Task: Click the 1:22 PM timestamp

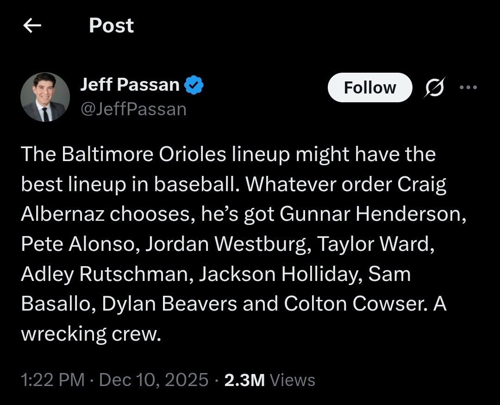Action: [x=53, y=380]
